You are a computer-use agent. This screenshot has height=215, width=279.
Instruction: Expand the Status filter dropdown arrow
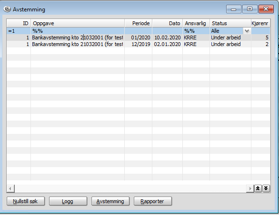click(x=247, y=31)
